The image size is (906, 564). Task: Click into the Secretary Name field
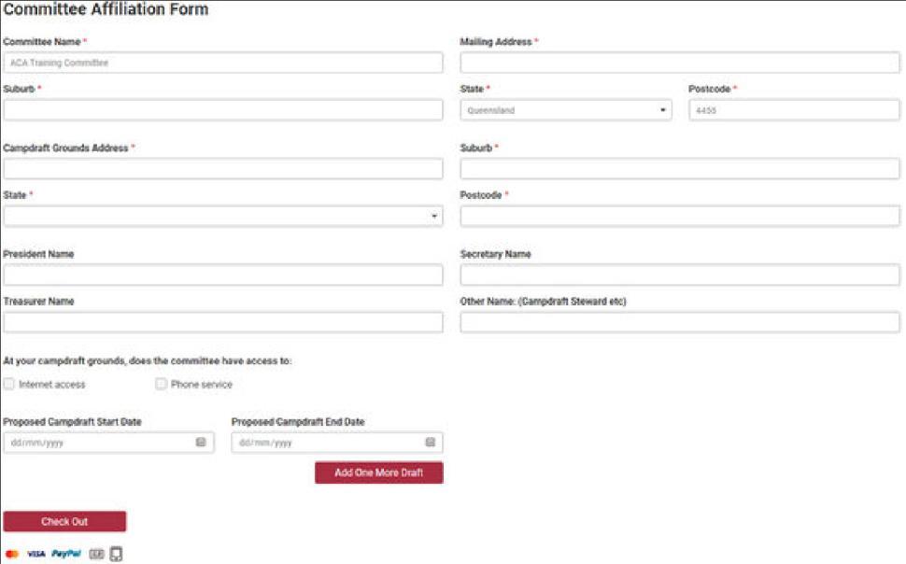tap(680, 275)
